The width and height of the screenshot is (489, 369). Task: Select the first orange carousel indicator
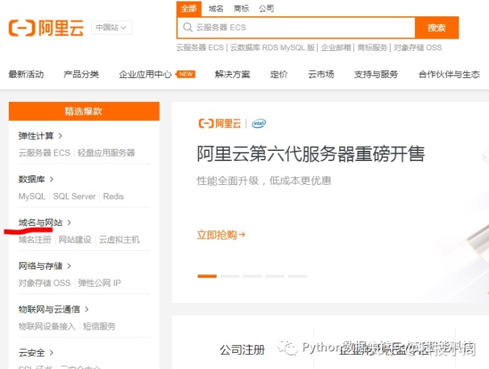pos(207,276)
